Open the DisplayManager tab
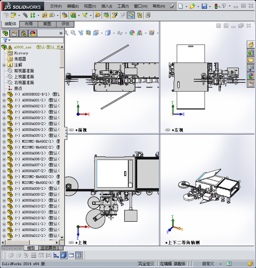The image size is (256, 268). tap(33, 33)
